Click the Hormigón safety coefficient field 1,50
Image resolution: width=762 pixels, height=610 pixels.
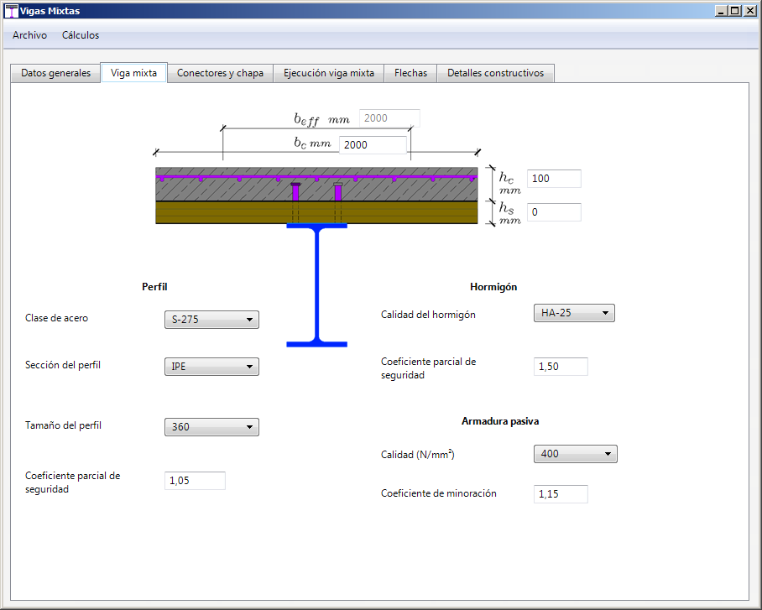561,367
